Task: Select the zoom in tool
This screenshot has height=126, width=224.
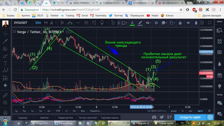Action: tap(5, 103)
